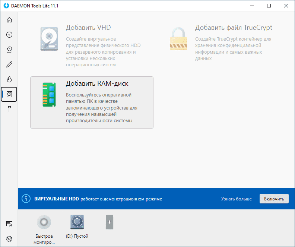Click the (D:) Пустой label
The image size is (295, 247).
(77, 236)
